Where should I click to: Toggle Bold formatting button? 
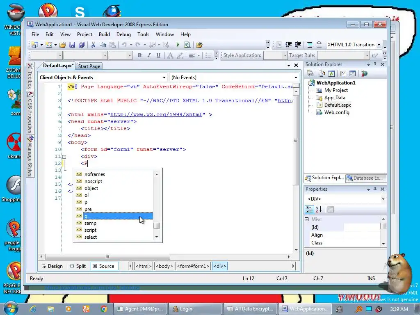point(139,55)
